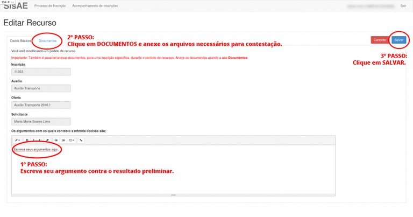Insert an unordered bullet list

pyautogui.click(x=56, y=140)
